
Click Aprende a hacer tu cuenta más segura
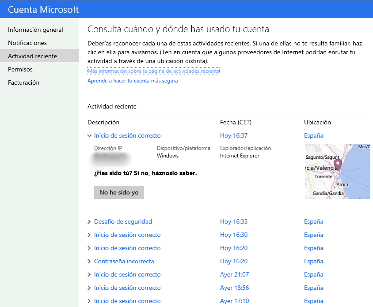(x=133, y=81)
